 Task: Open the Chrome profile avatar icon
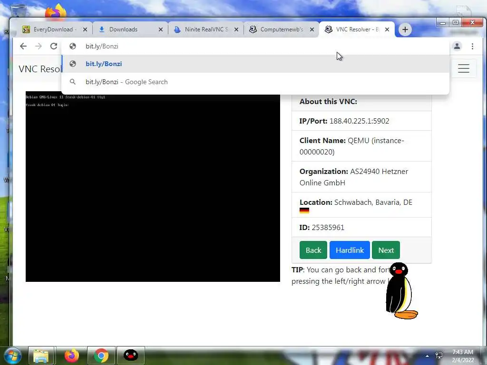point(457,46)
